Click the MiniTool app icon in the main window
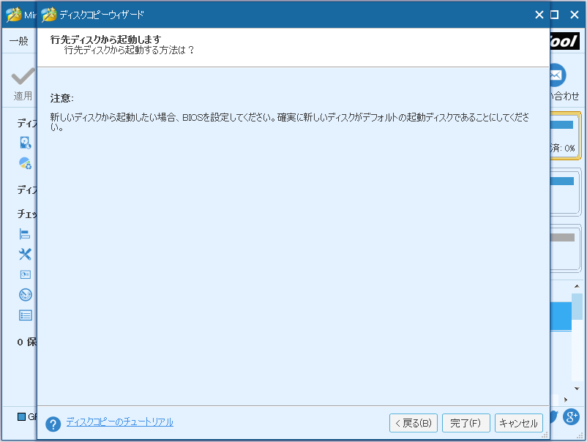This screenshot has height=442, width=587. coord(13,15)
